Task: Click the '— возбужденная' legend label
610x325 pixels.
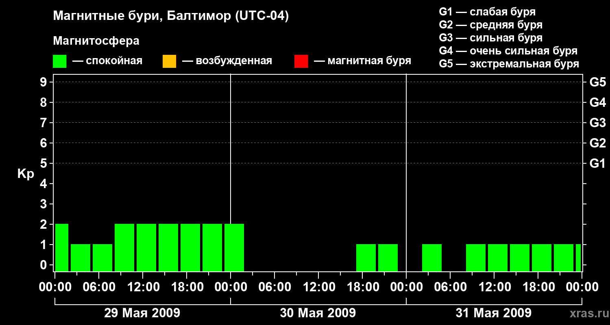Action: [227, 61]
